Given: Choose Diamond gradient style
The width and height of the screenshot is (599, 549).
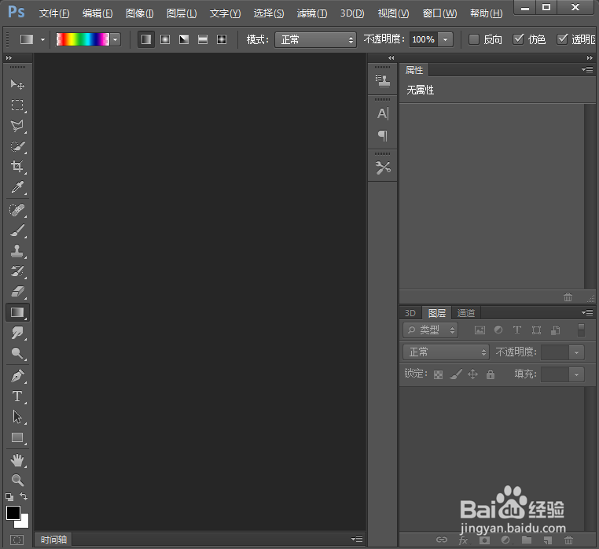Looking at the screenshot, I should 222,39.
